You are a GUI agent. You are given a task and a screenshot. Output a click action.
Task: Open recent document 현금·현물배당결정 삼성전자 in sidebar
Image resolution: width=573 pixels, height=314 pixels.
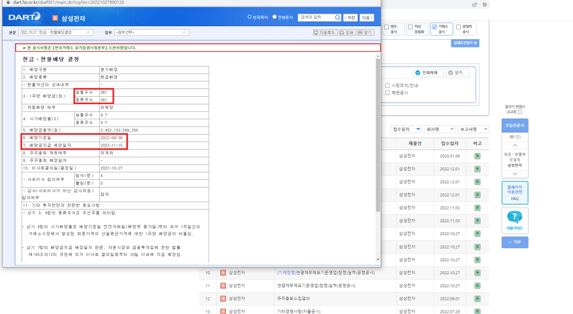click(514, 160)
